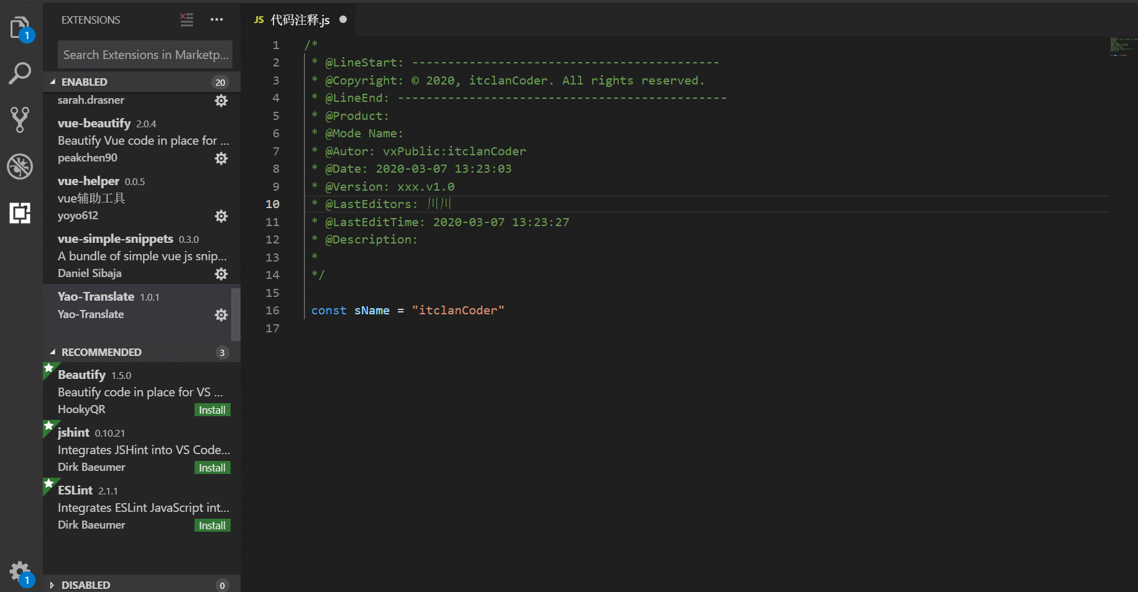The width and height of the screenshot is (1138, 592).
Task: Open manage gear for Yao-Translate extension
Action: coord(221,315)
